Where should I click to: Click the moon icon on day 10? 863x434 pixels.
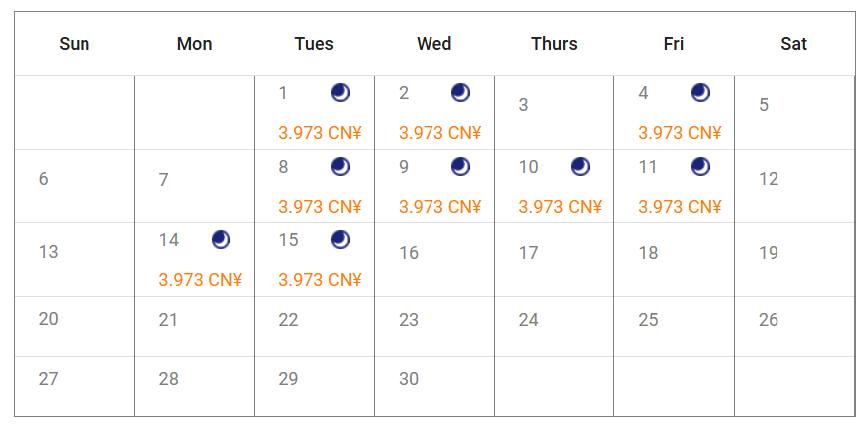[x=580, y=166]
